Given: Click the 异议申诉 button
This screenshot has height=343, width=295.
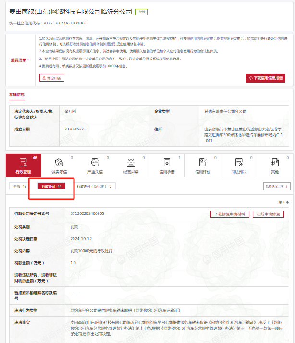Looking at the screenshot, I should click(x=52, y=78).
